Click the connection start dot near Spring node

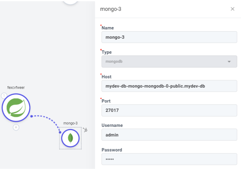[31, 116]
